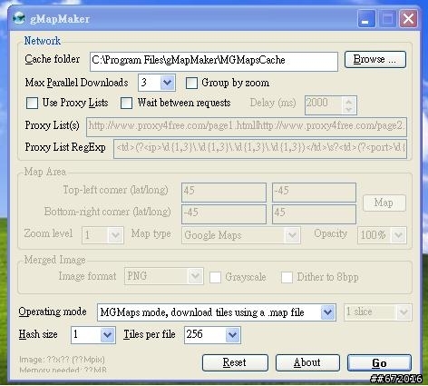Minimize the gMapMaker window
The image size is (428, 386).
[x=366, y=19]
